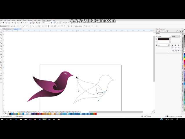Screen dimensions: 185x139
Task: Open the File menu
Action: coord(1,20)
